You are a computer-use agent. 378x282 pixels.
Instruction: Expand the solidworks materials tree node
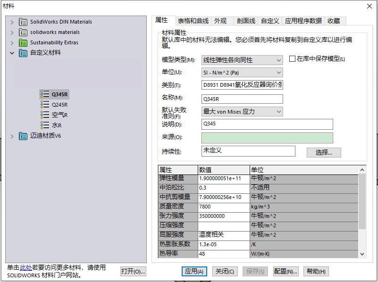(12, 33)
